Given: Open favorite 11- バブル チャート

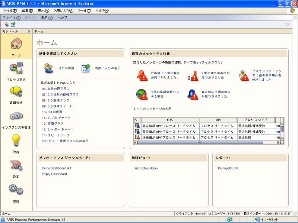Looking at the screenshot, I should 56,118.
